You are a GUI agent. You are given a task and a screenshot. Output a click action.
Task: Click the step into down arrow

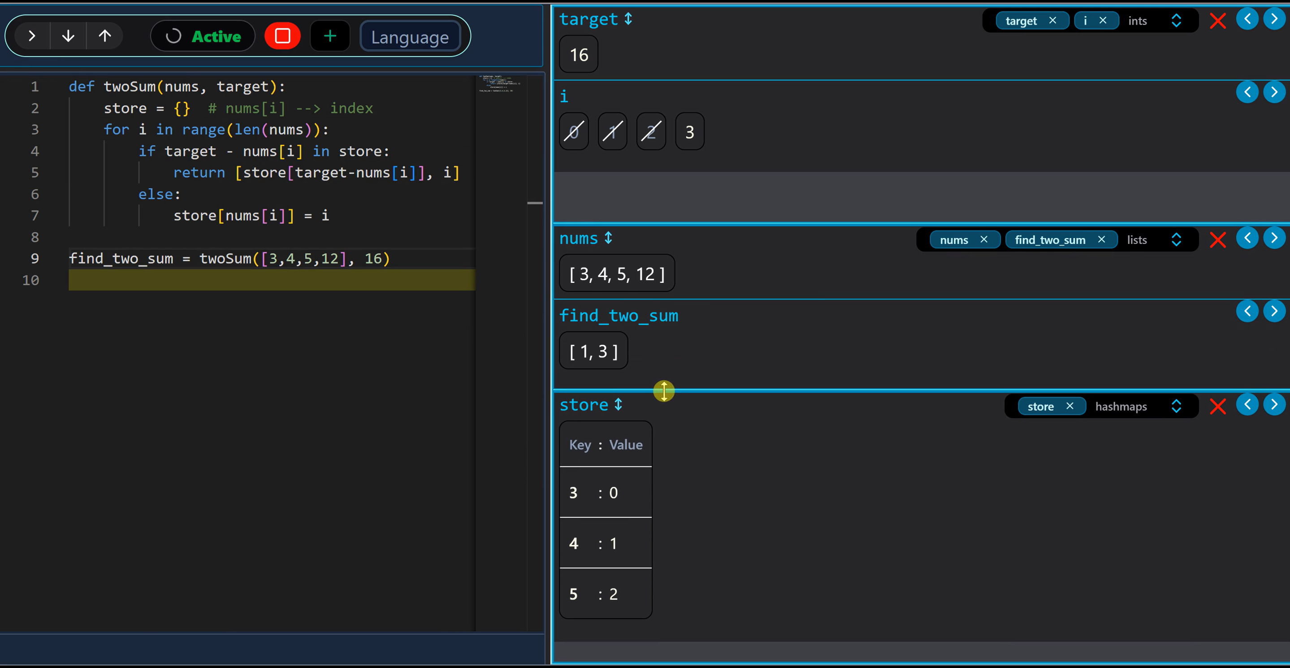[68, 35]
